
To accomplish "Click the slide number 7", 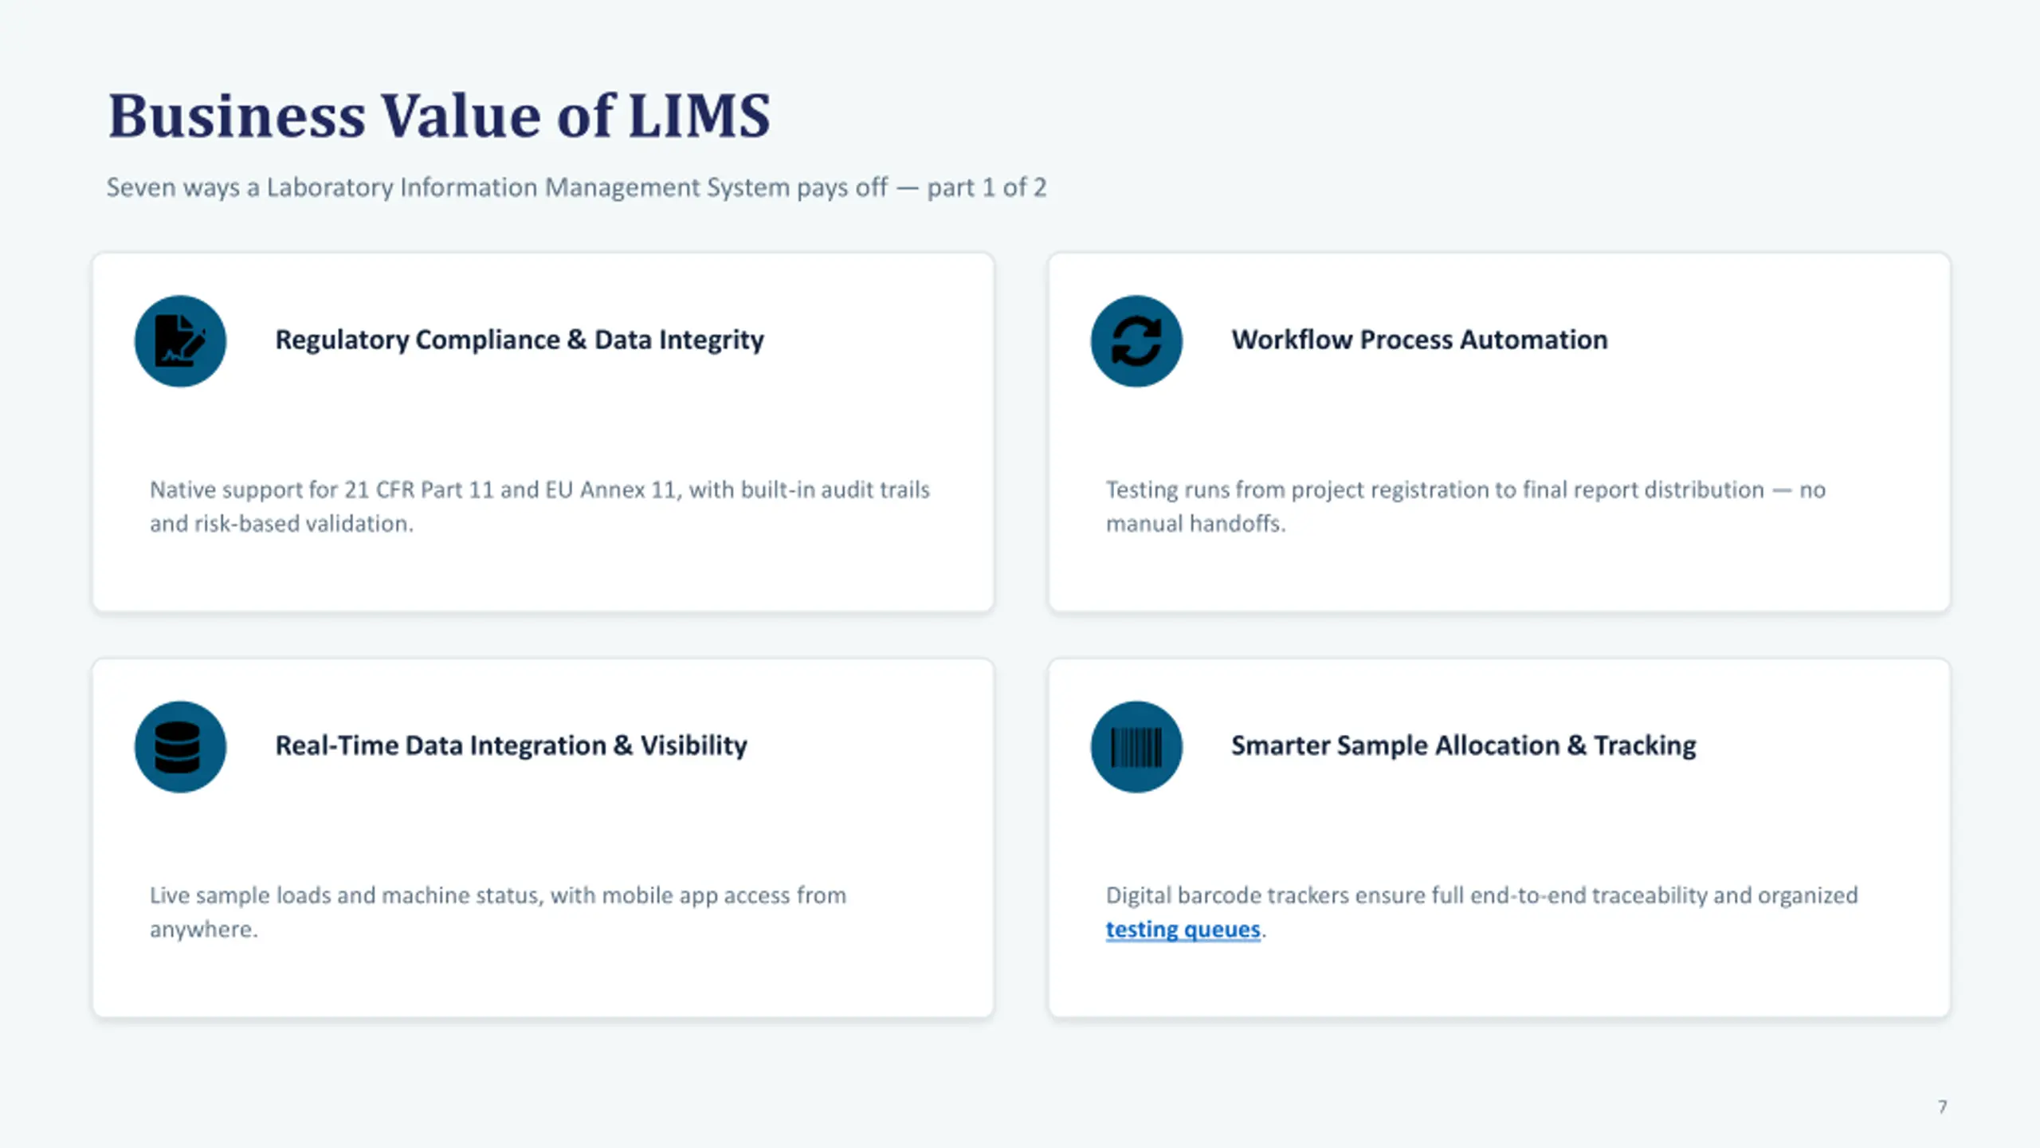I will pos(1942,1107).
